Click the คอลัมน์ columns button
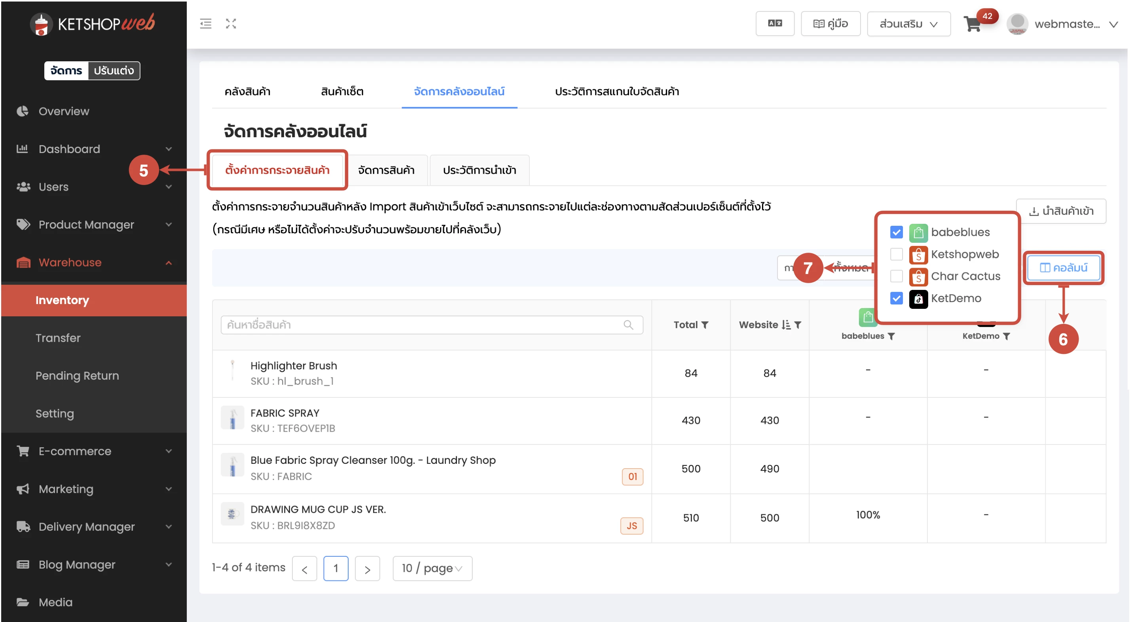The image size is (1130, 622). [x=1063, y=267]
